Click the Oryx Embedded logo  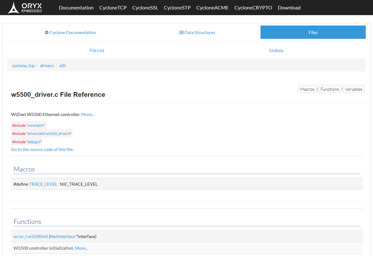click(25, 8)
